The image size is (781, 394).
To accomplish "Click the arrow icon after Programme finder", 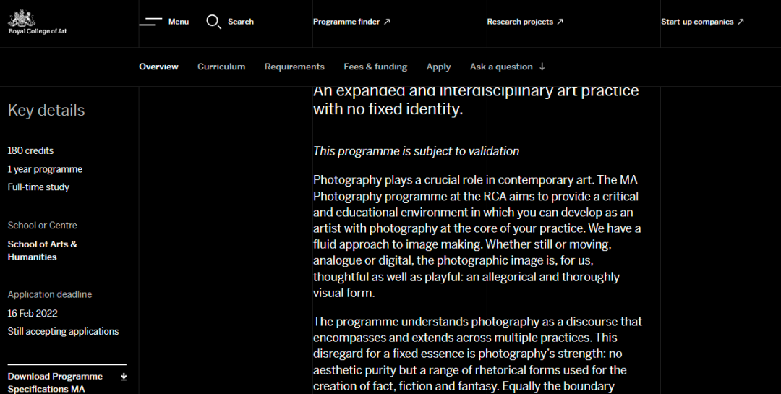I will pyautogui.click(x=387, y=22).
